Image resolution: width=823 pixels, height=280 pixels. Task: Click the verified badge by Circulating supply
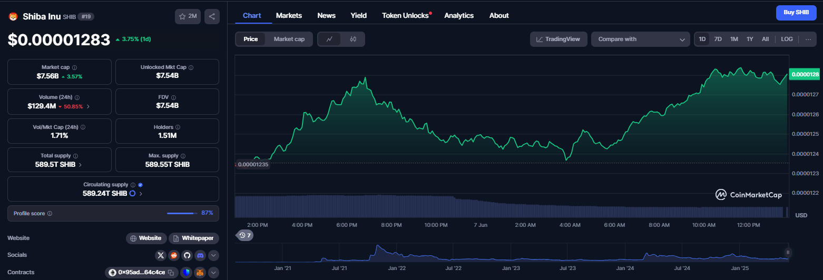140,185
